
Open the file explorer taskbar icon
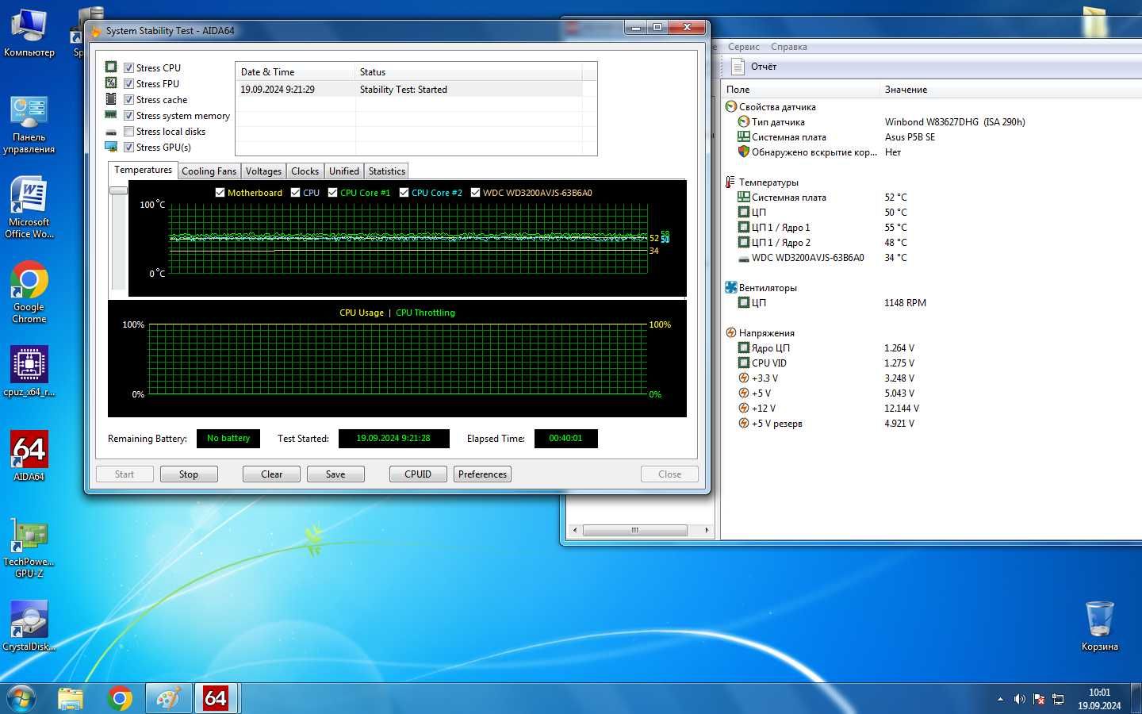coord(71,698)
